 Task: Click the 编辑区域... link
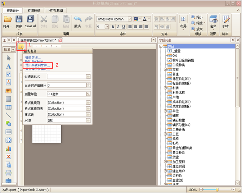[33, 58]
